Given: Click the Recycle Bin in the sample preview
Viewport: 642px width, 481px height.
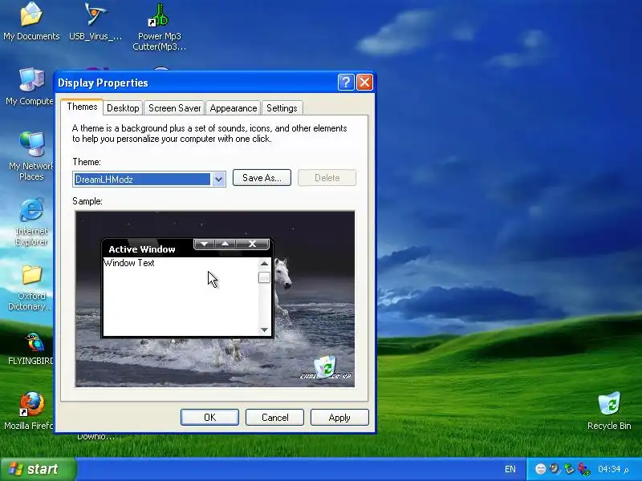Looking at the screenshot, I should point(326,366).
